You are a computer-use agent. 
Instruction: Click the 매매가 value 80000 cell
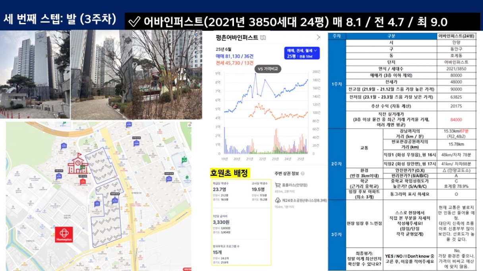[456, 76]
